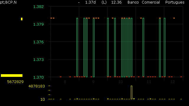The image size is (189, 106).
Task: Click hour 10 on time axis
Action: coord(120,82)
